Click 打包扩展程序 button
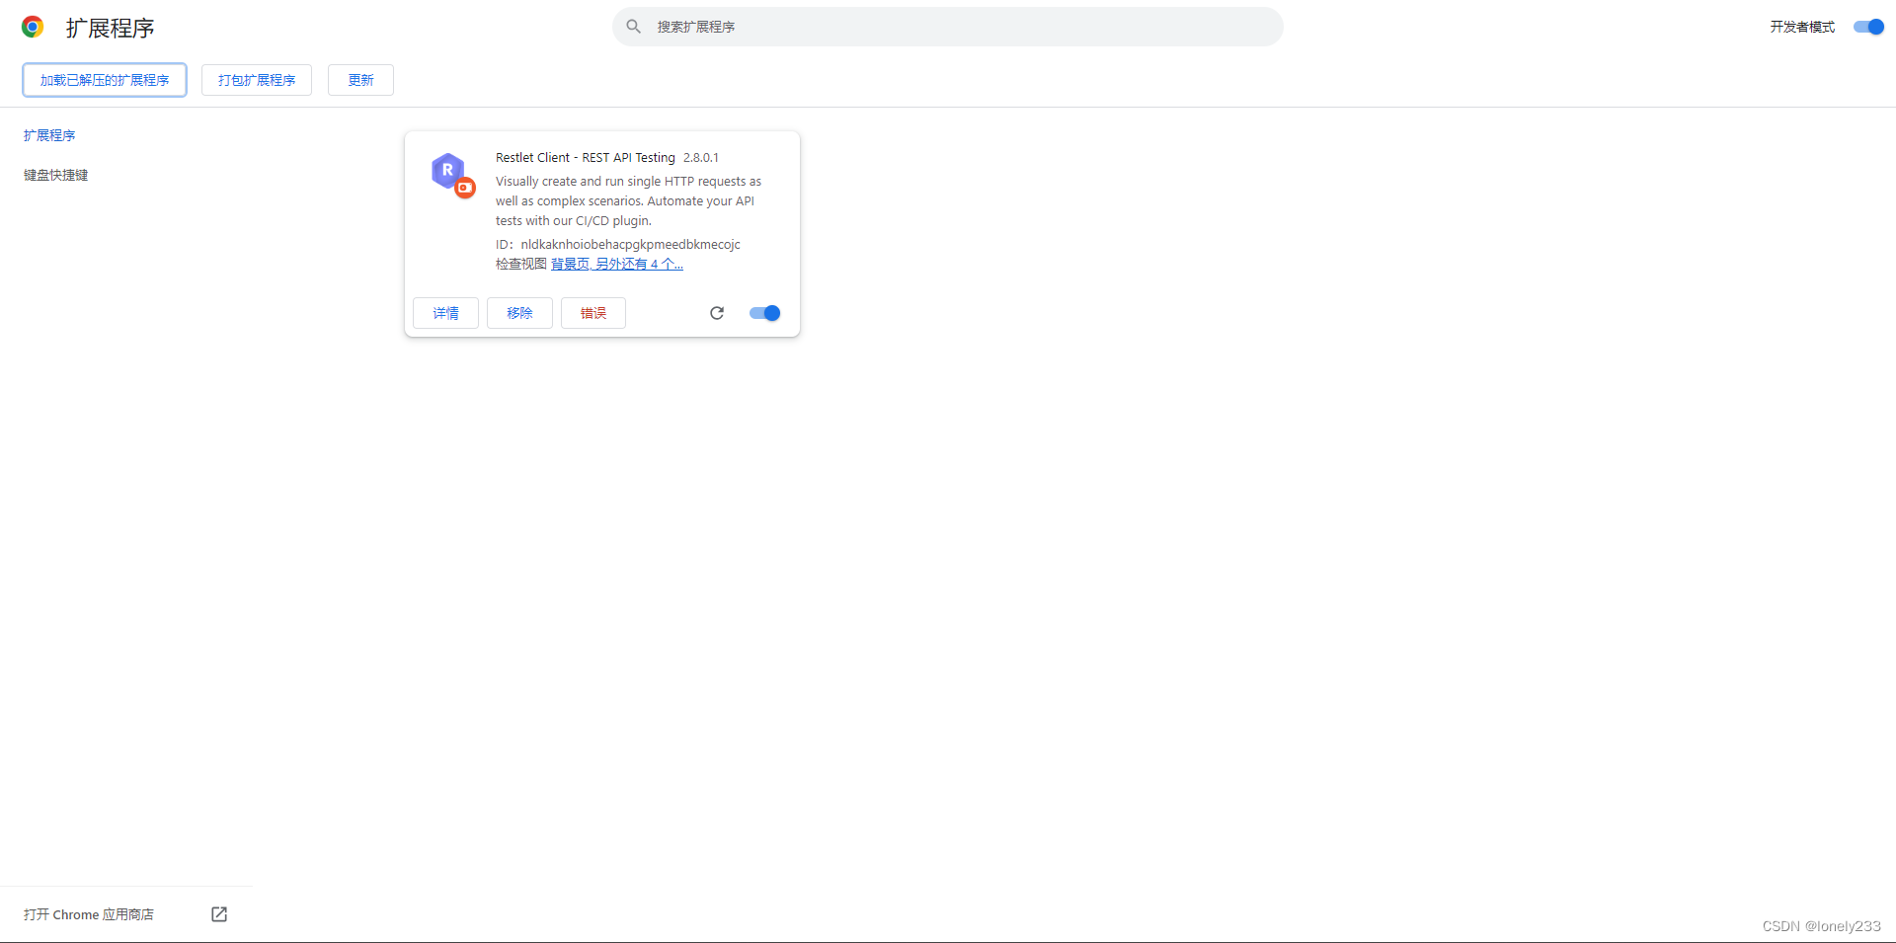The image size is (1896, 943). 257,80
